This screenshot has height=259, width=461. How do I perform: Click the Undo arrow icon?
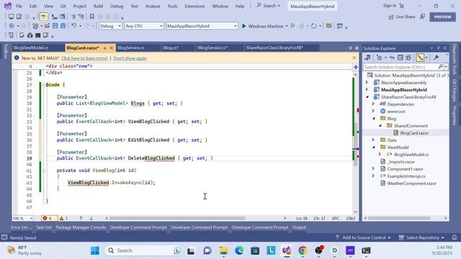(x=73, y=26)
